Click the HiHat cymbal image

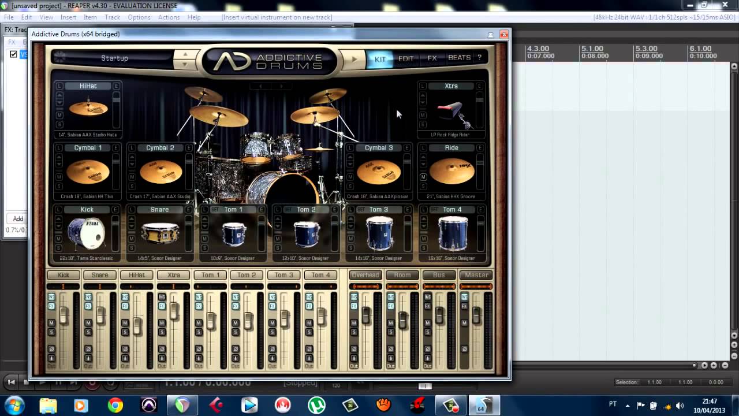tap(88, 108)
